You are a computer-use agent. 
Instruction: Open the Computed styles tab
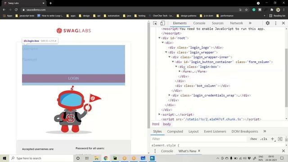[175, 131]
